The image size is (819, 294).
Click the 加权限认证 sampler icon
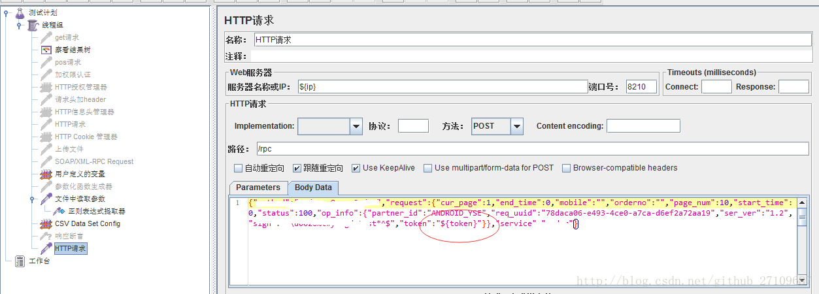(46, 74)
